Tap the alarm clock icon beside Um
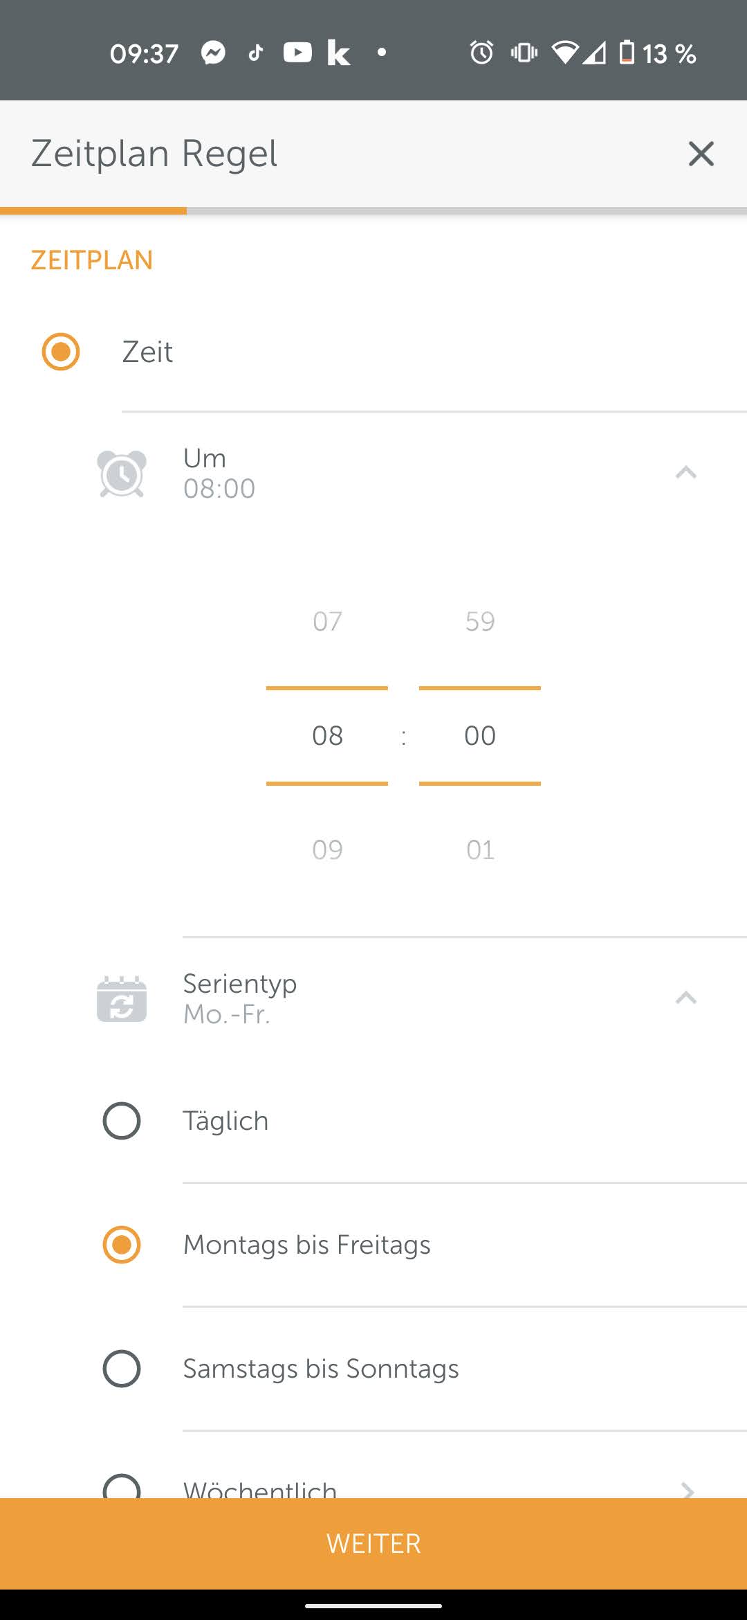Screen dimensions: 747x1620 click(122, 474)
